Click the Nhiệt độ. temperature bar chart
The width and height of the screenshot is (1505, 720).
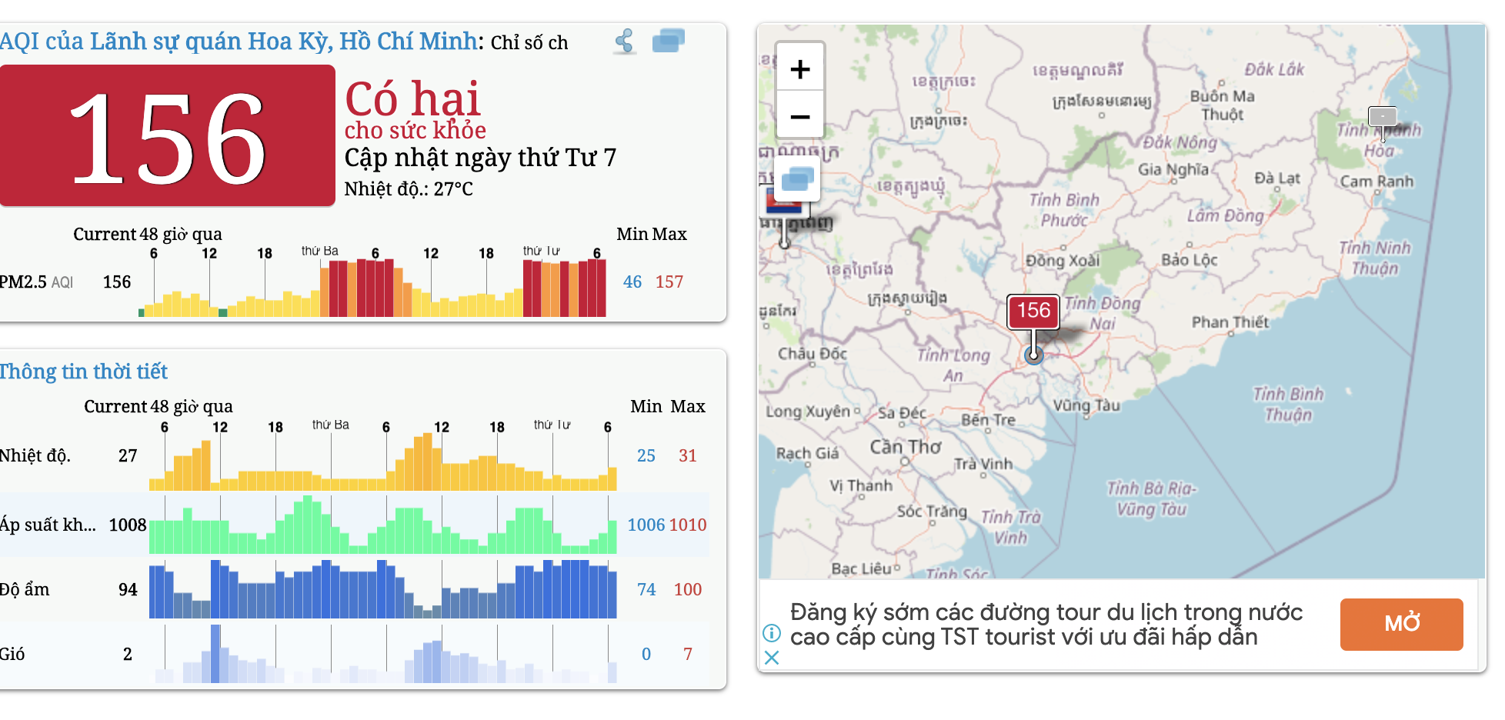point(382,462)
